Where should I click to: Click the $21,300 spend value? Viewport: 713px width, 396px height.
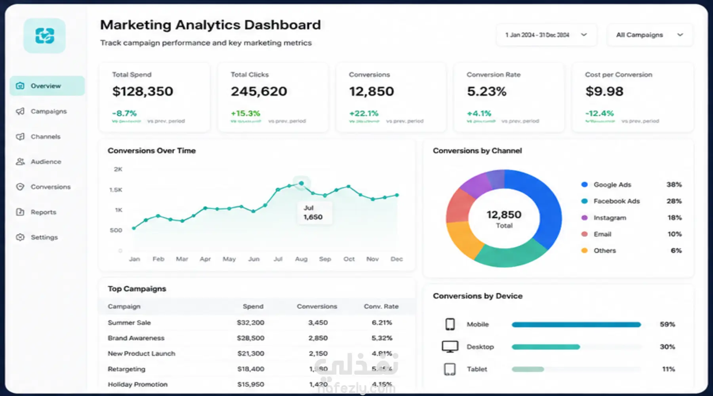pos(250,354)
